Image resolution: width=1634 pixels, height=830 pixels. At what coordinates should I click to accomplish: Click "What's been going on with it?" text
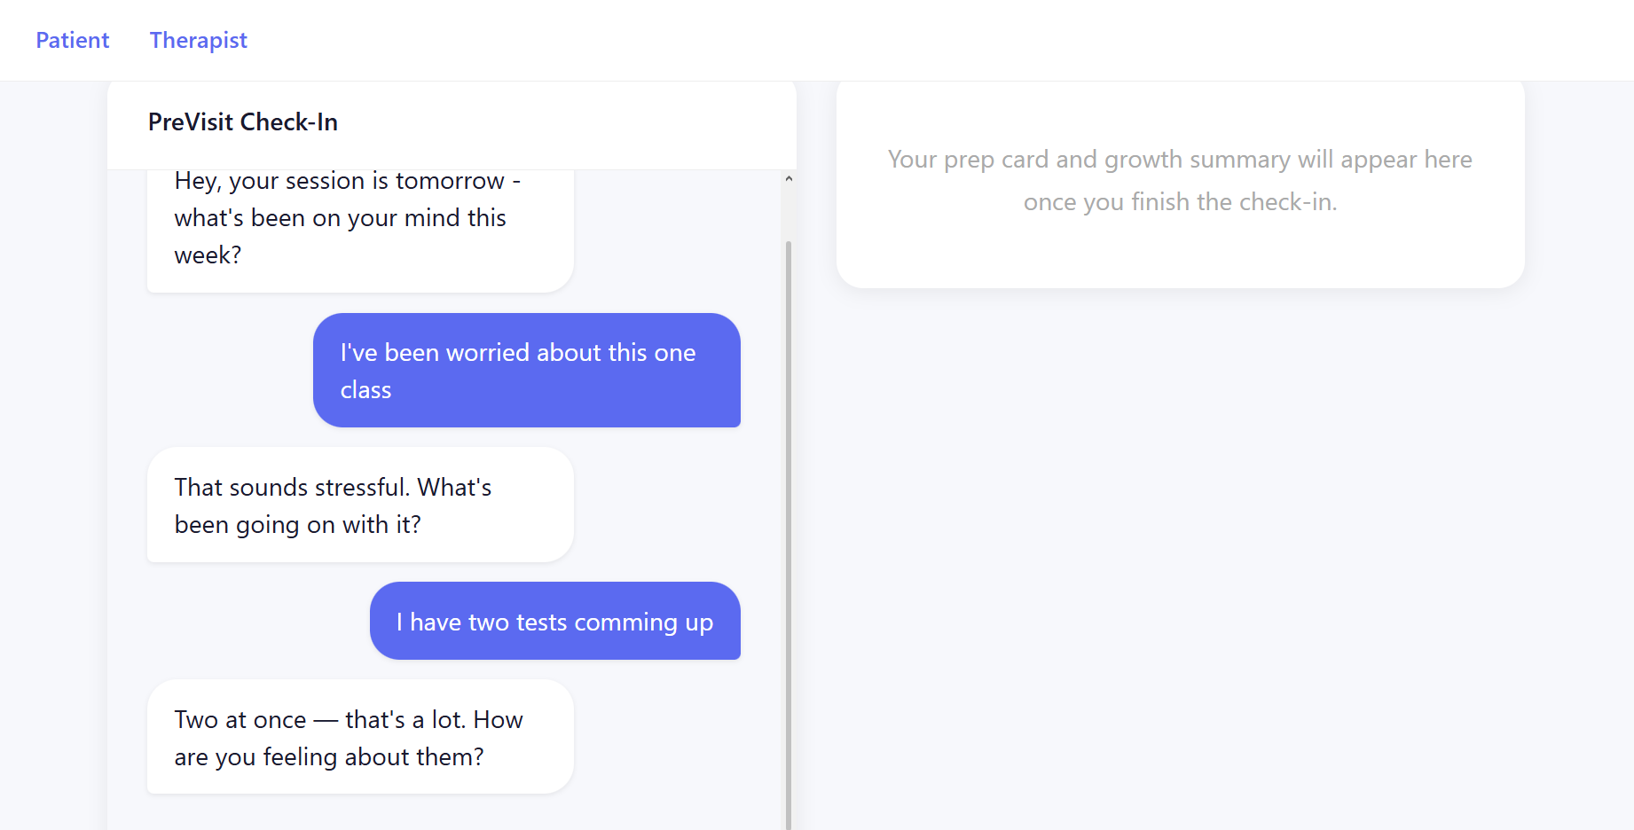click(x=297, y=525)
